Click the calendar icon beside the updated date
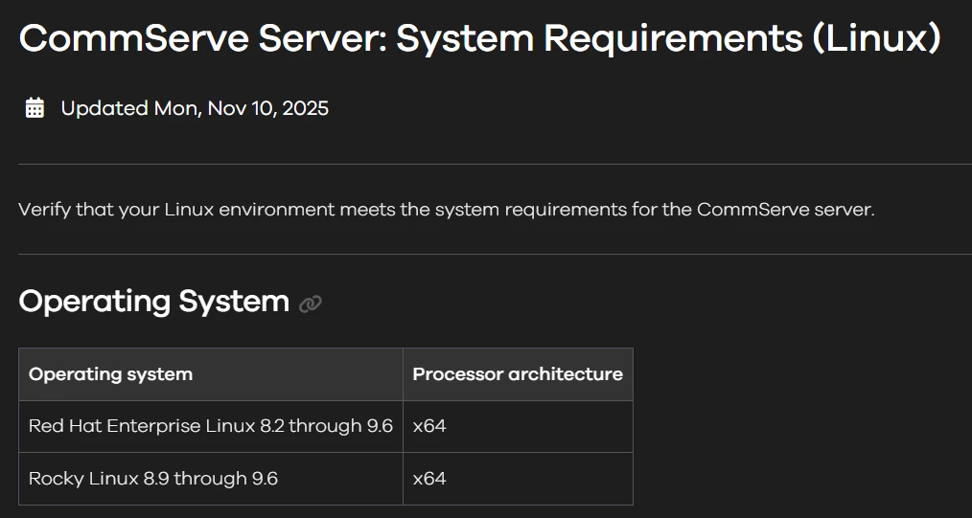This screenshot has height=518, width=972. tap(35, 108)
